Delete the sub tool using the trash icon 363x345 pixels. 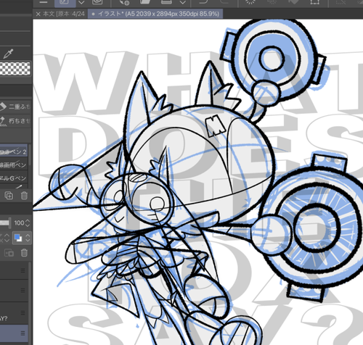tap(24, 195)
